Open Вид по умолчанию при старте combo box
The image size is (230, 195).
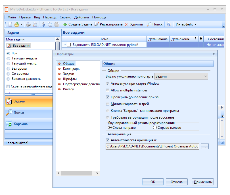coord(181,76)
